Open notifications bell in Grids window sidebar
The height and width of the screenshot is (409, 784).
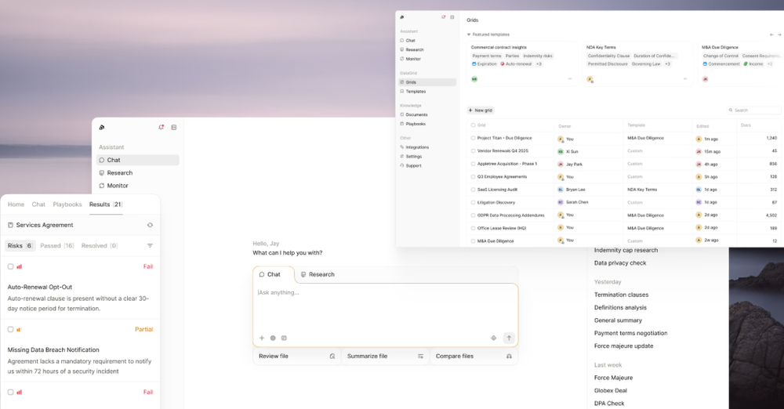point(443,17)
